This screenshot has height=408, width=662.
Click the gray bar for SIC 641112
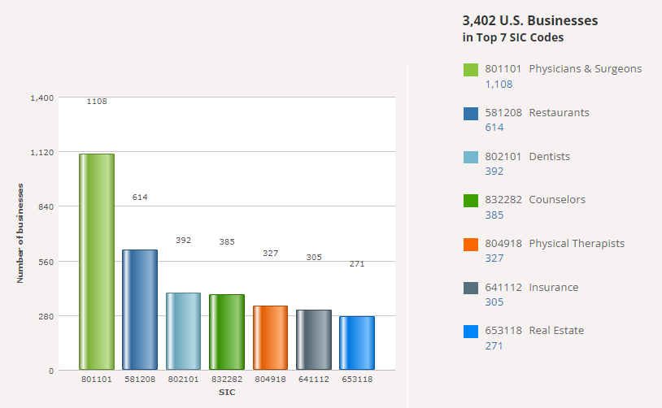tap(314, 340)
